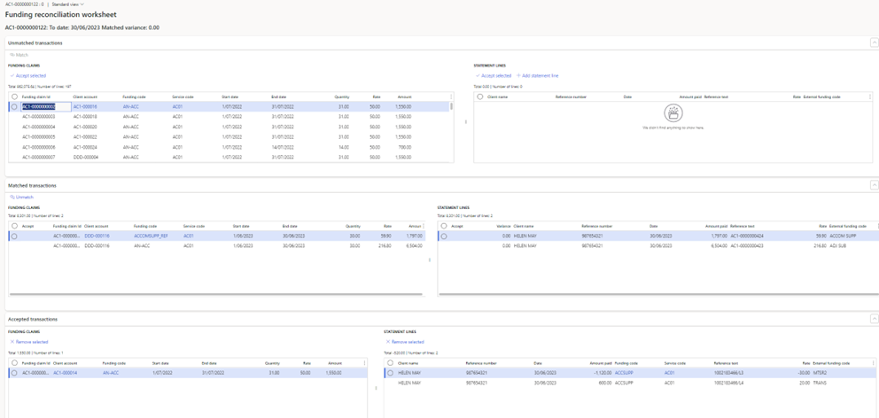
Task: Click the 6,504.00 amount paid cell
Action: pos(718,246)
